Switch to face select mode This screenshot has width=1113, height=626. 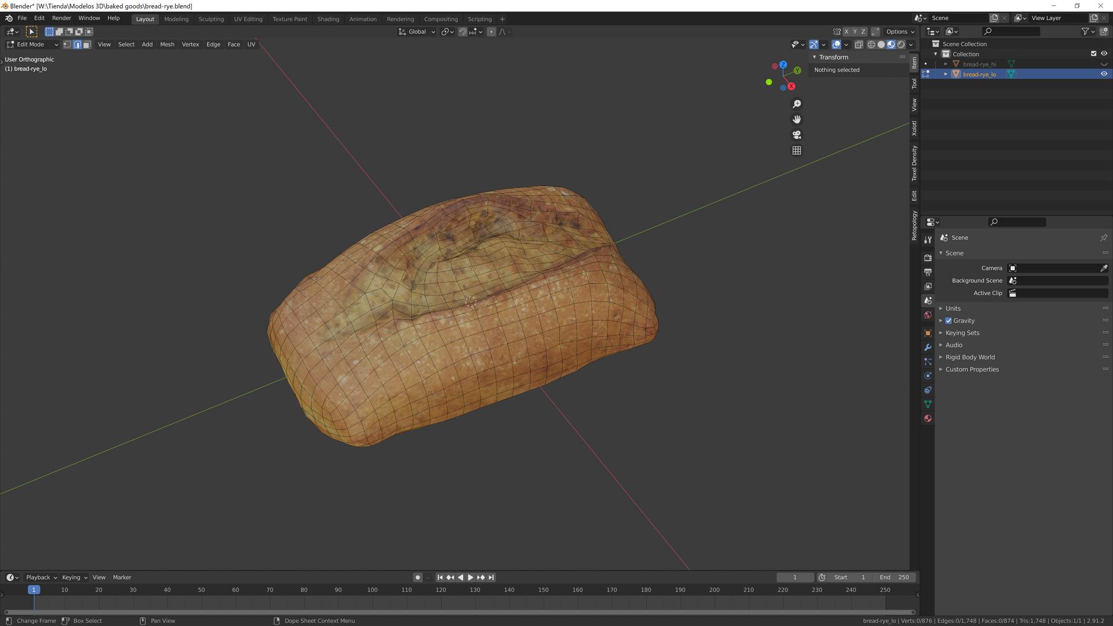point(87,45)
